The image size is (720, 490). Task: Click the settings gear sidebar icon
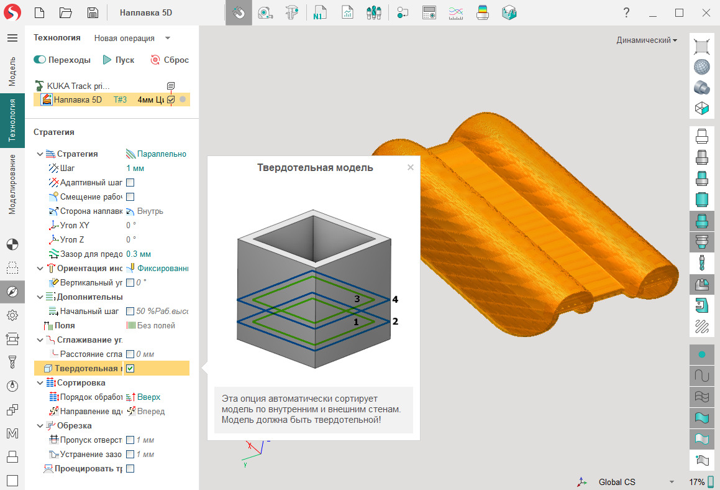(12, 315)
